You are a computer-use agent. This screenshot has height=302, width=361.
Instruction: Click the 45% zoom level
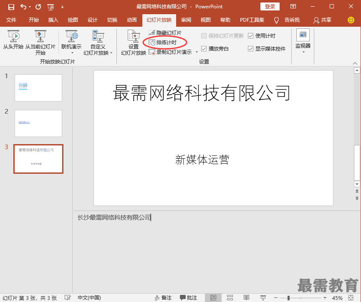tap(337, 298)
